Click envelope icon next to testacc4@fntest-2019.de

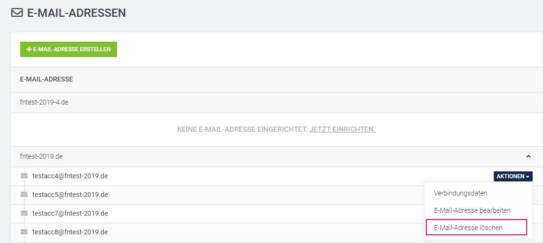24,176
